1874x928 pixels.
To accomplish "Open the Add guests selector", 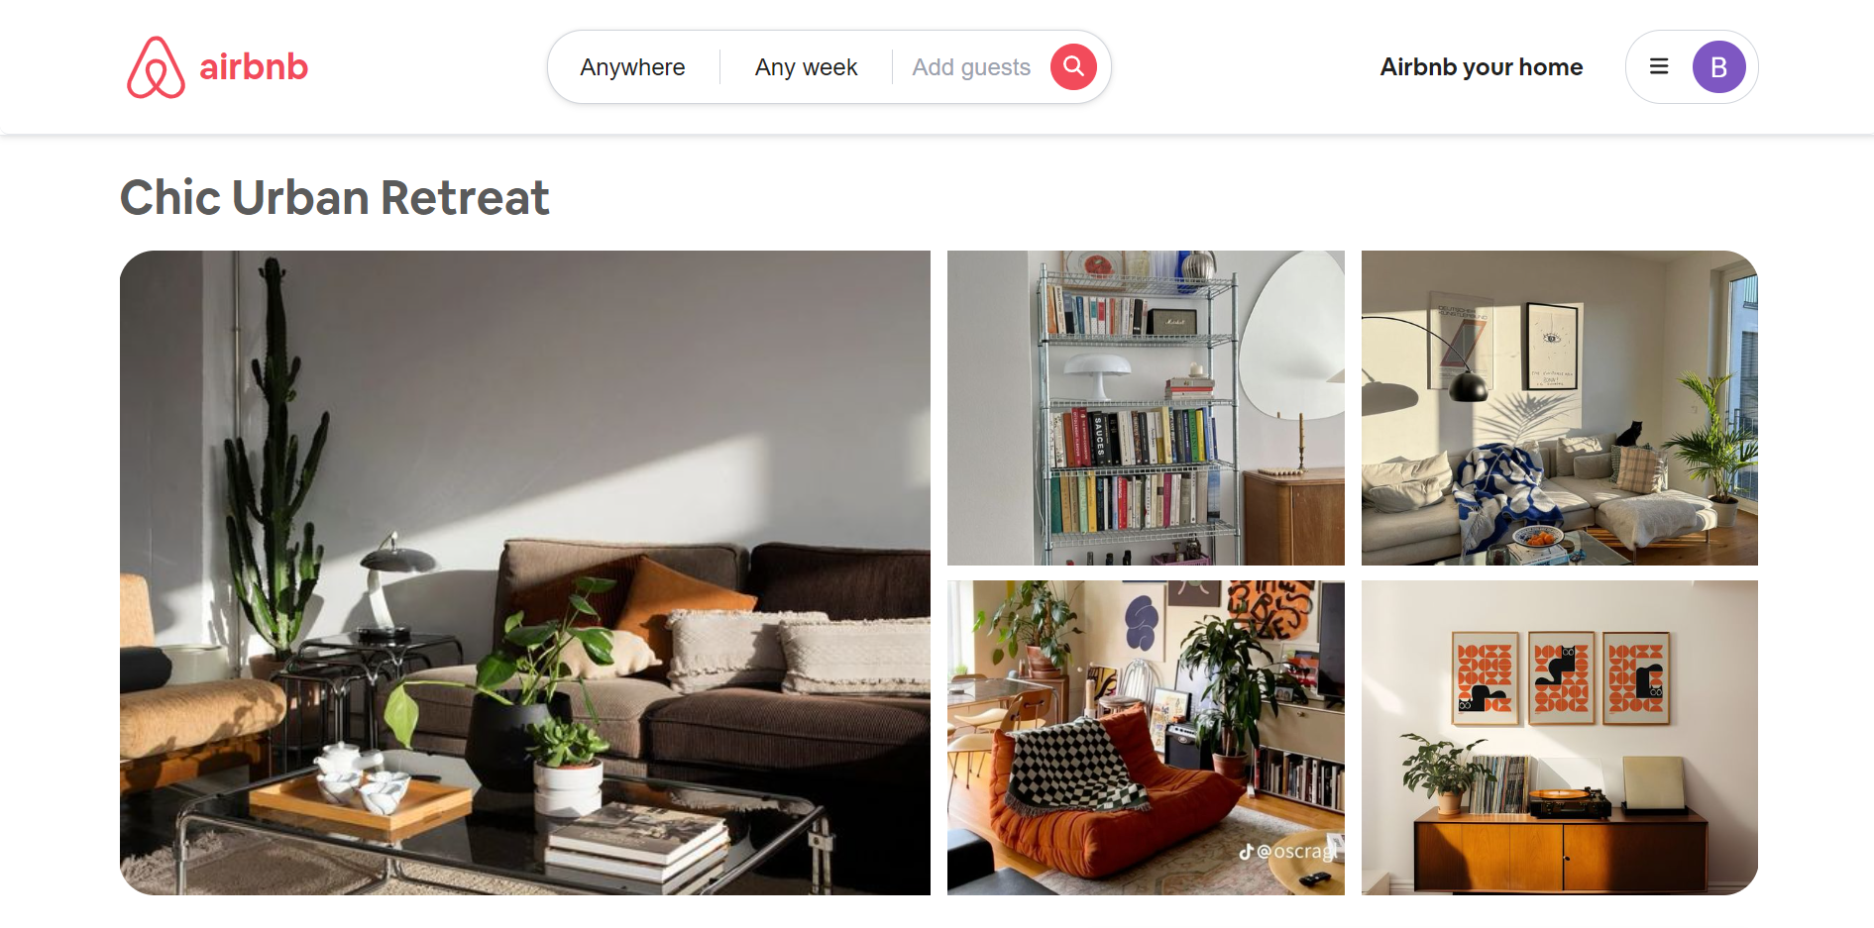I will tap(971, 67).
